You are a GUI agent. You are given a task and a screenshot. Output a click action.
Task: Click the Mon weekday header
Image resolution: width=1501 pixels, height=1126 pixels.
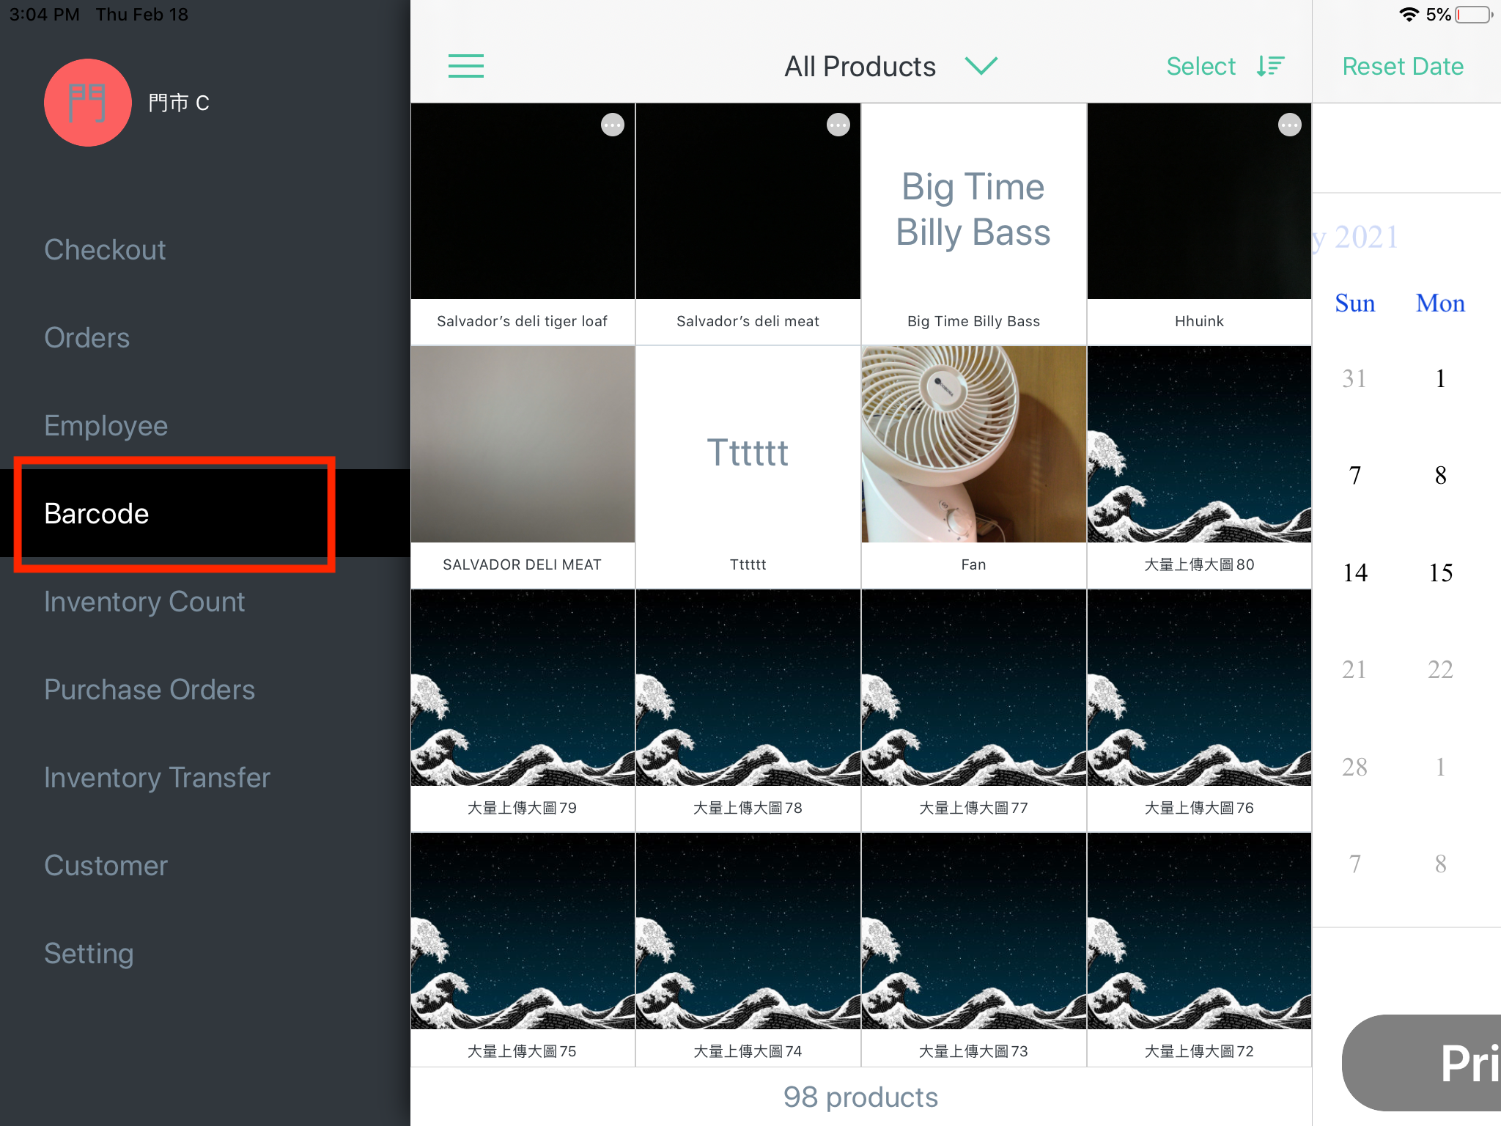point(1440,303)
